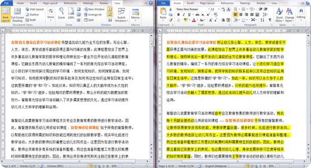
Task: Increase paragraph indent
Action: pos(266,10)
